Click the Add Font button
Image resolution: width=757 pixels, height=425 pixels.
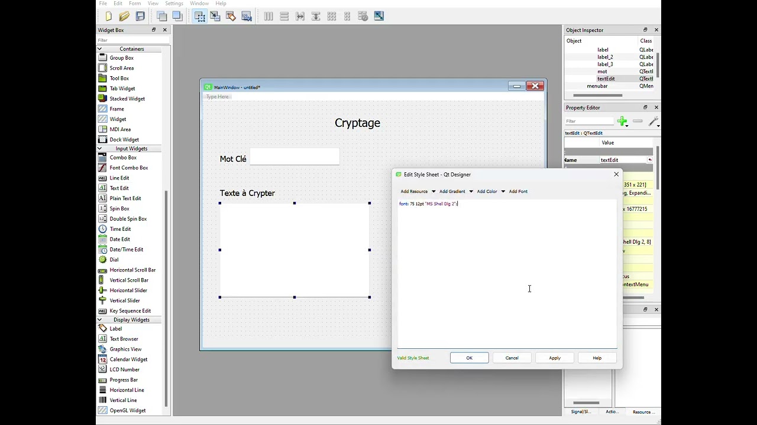click(518, 191)
